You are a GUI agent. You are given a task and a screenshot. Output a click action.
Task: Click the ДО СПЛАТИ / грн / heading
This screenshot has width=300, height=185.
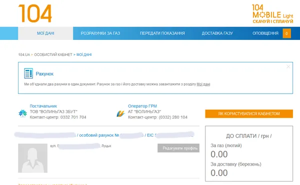249,136
